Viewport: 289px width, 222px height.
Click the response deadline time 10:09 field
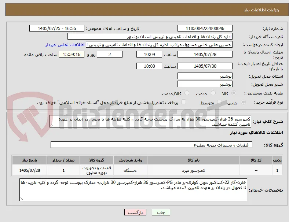pyautogui.click(x=149, y=54)
